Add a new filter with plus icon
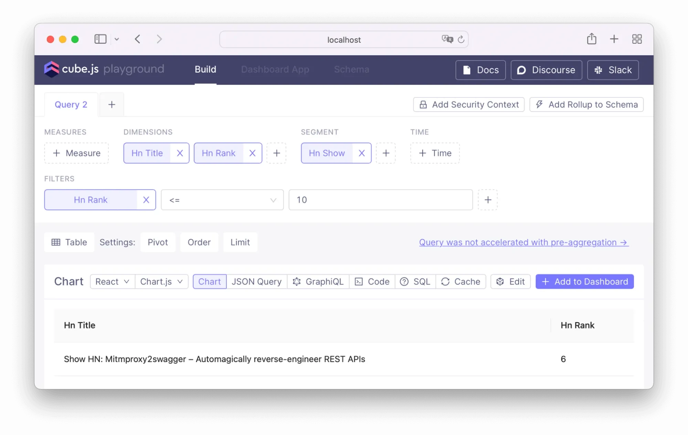Image resolution: width=688 pixels, height=435 pixels. point(488,200)
